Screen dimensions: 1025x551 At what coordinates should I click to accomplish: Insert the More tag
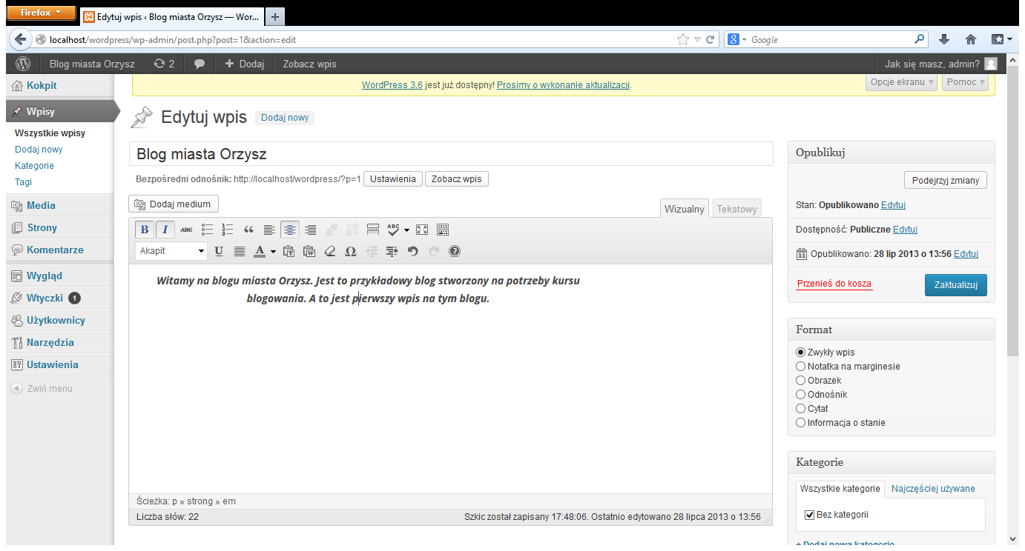[x=373, y=230]
